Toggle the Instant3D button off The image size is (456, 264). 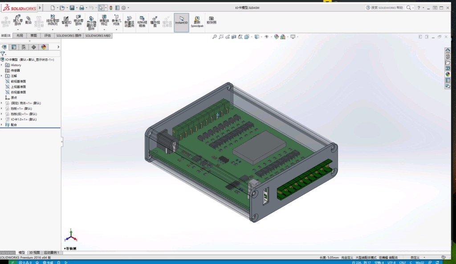(x=181, y=20)
